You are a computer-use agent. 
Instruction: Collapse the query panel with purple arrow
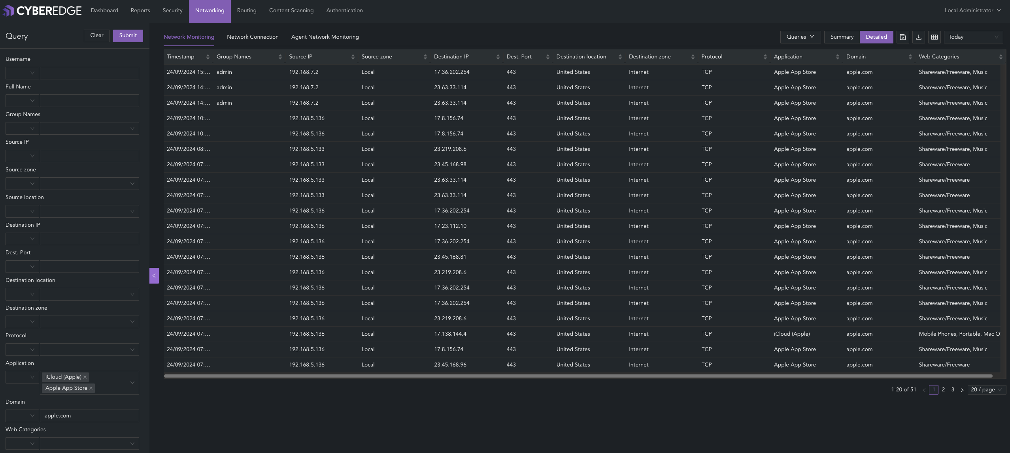(x=154, y=275)
